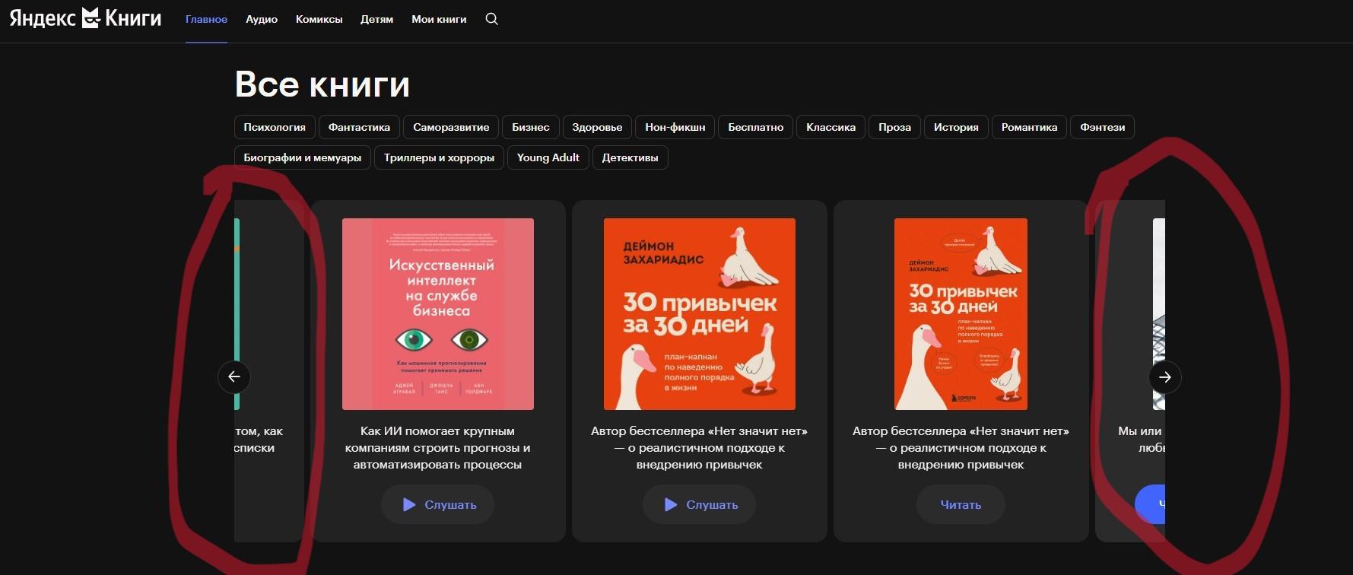Open the search magnifier icon
The height and width of the screenshot is (575, 1353).
[x=492, y=19]
